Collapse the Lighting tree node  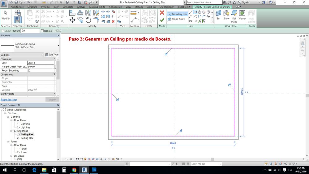tap(8, 117)
